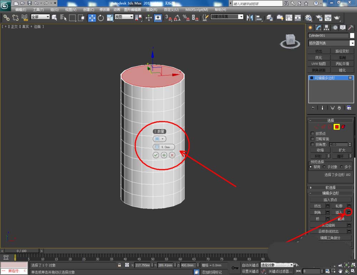
Task: Click the 插入顶点 button
Action: click(330, 200)
